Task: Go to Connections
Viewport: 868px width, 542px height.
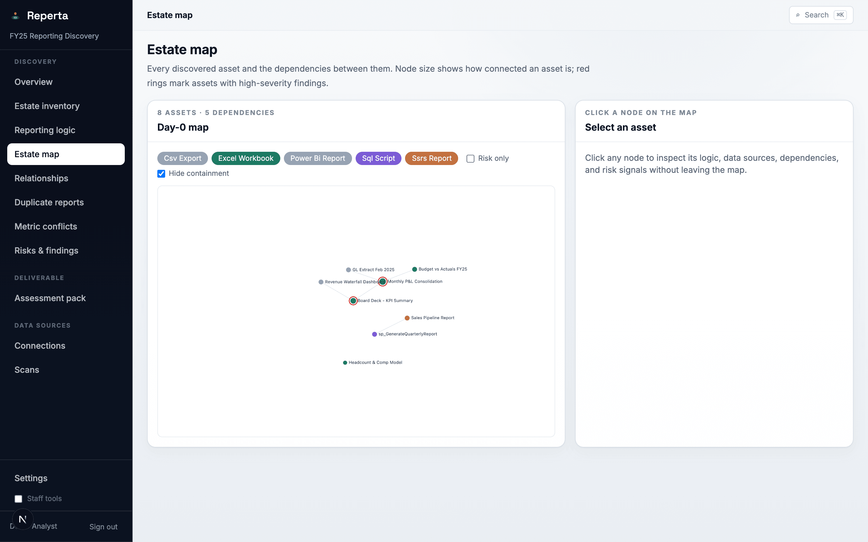Action: (x=66, y=346)
